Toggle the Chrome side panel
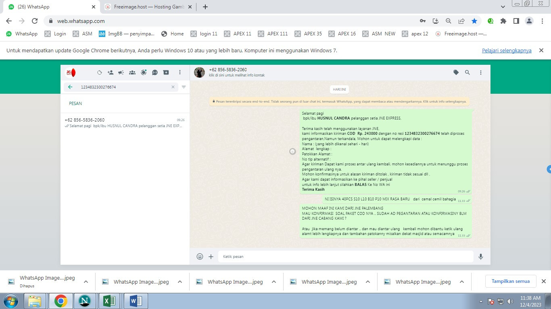Screen dimensions: 551x309 [x=516, y=21]
